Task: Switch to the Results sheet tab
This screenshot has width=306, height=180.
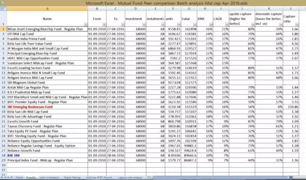Action: click(x=31, y=178)
